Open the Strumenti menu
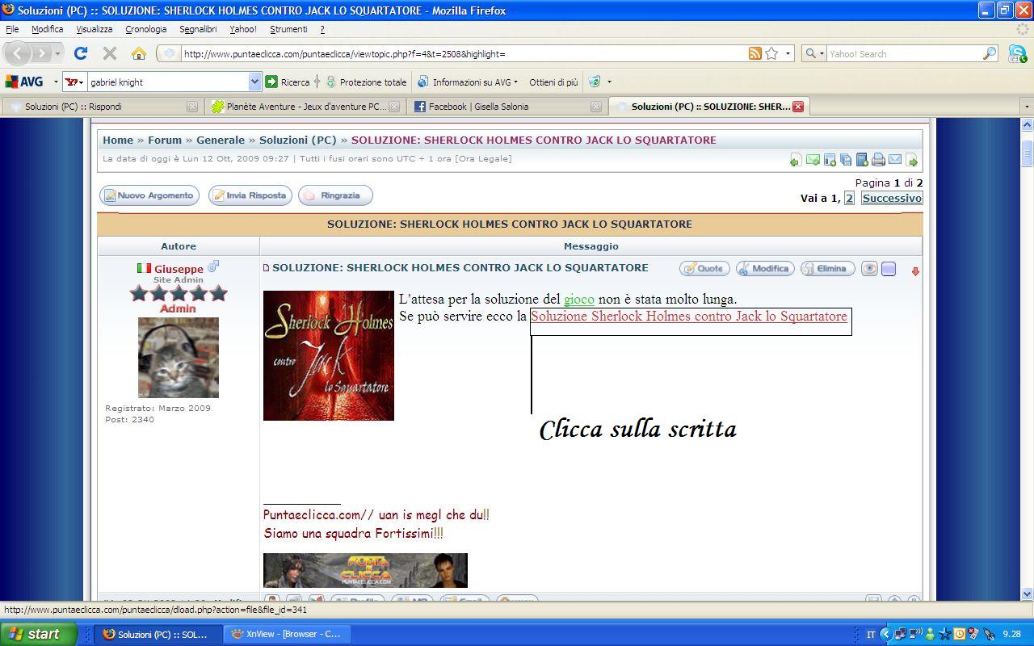 click(288, 29)
